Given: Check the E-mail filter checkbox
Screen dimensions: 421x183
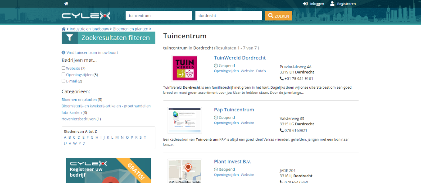Looking at the screenshot, I should [x=63, y=81].
